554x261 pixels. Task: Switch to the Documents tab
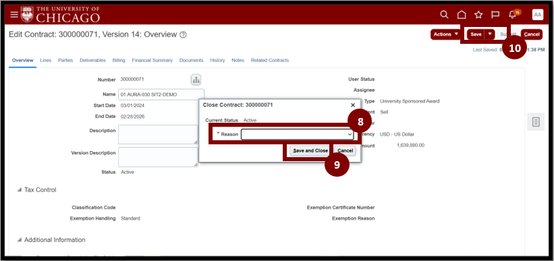(x=191, y=61)
